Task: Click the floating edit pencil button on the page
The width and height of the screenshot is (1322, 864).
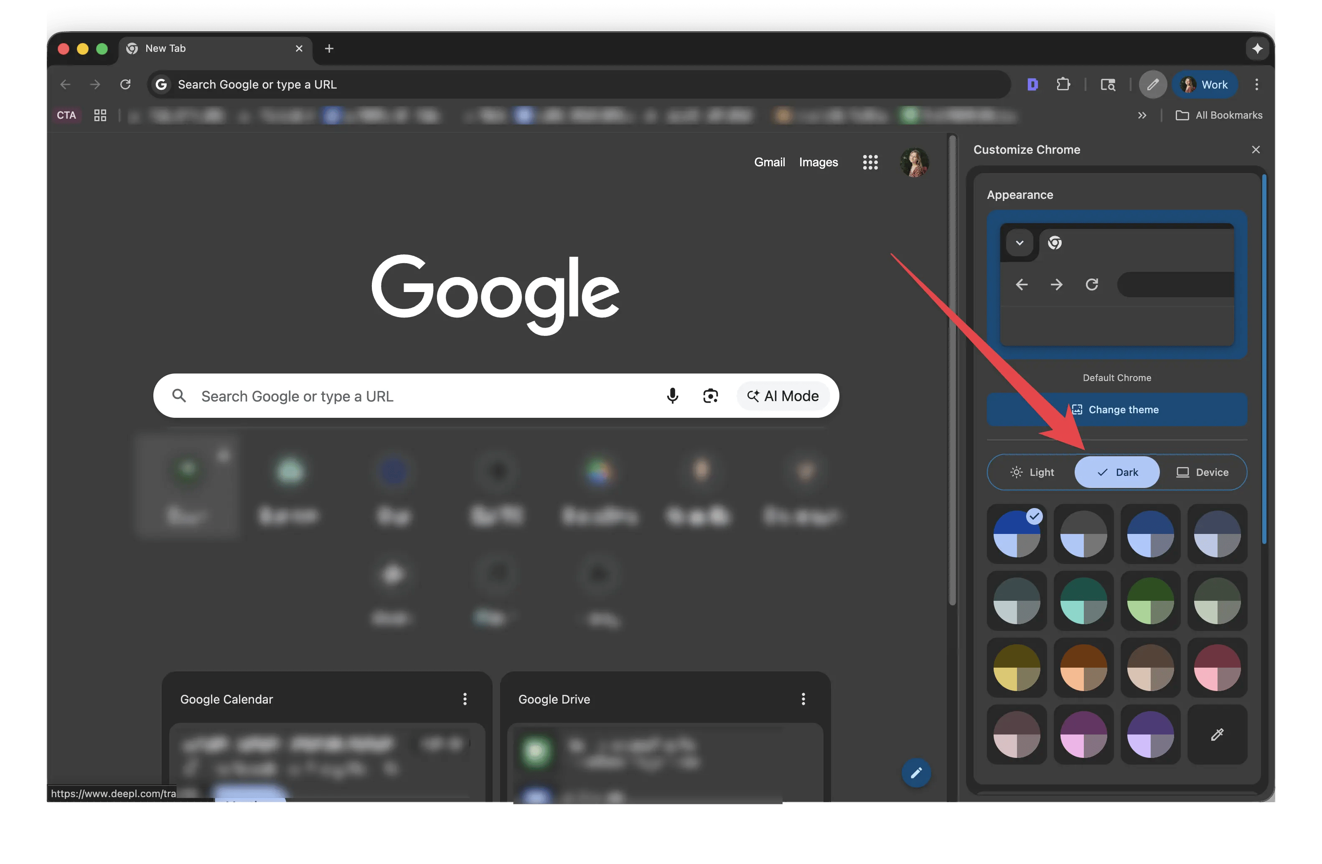Action: click(916, 773)
